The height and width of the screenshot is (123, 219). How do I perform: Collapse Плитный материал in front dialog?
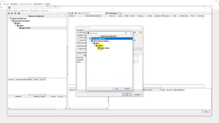(x=90, y=41)
